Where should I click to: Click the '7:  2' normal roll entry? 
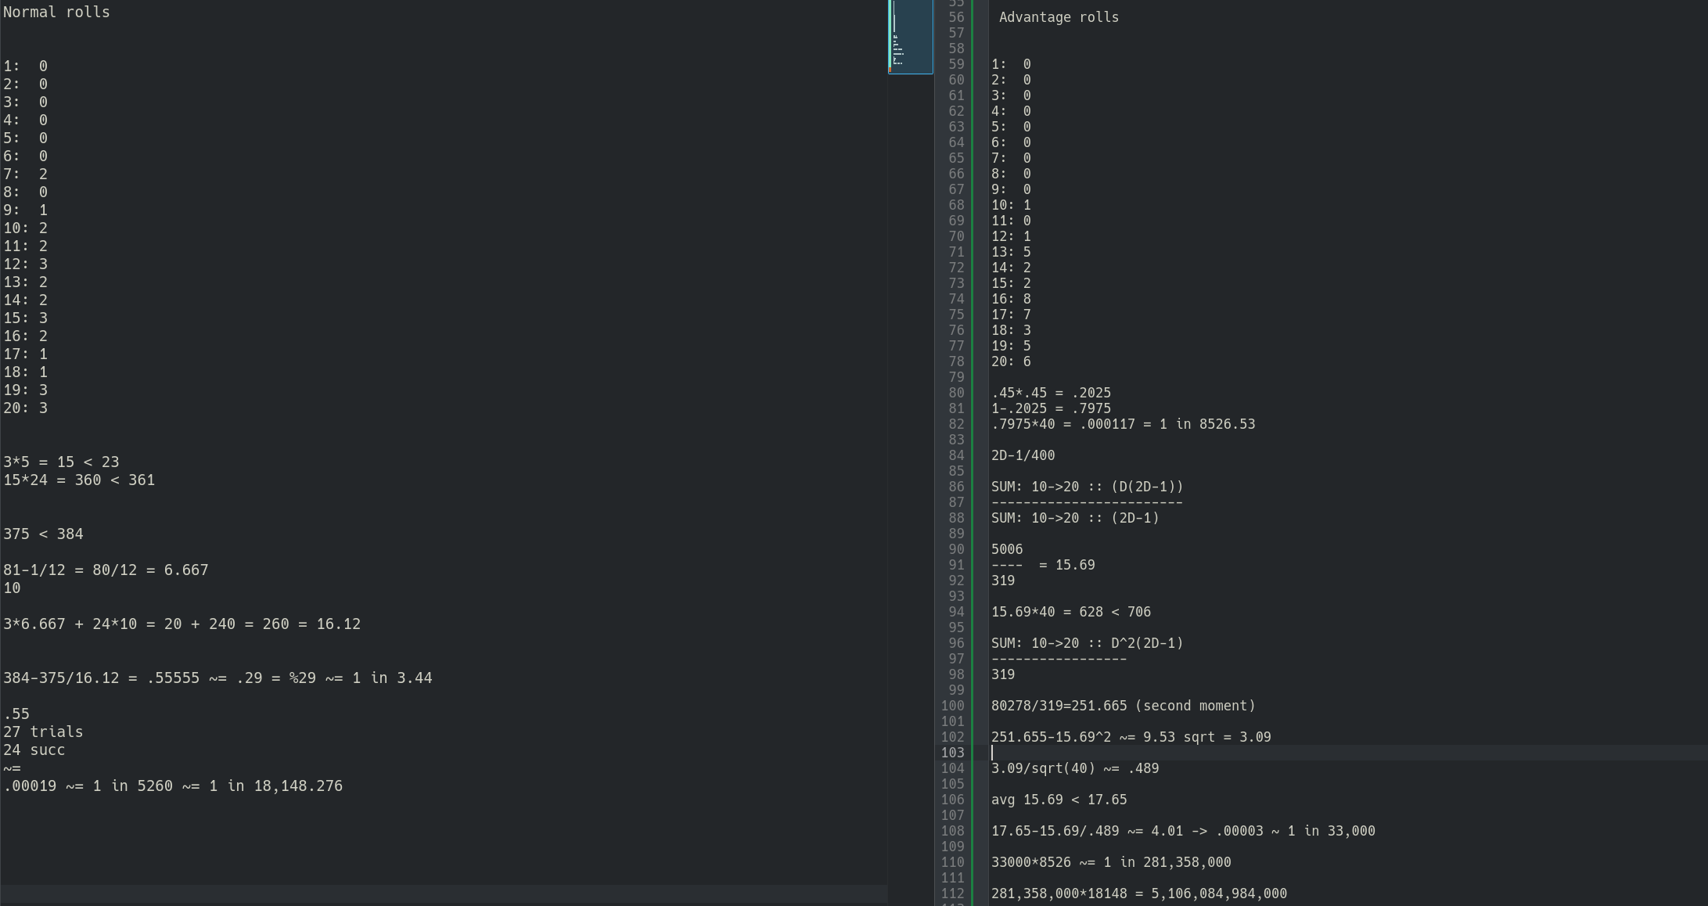coord(26,174)
